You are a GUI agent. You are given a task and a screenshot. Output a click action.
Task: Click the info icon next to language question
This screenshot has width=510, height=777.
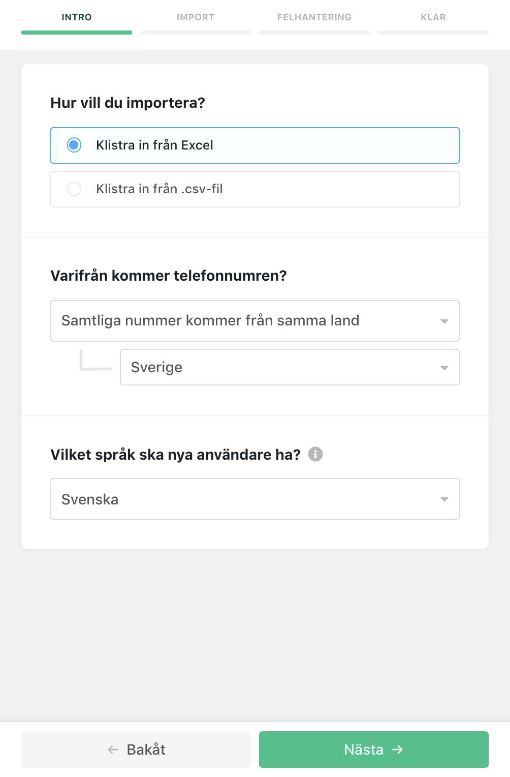click(x=315, y=454)
